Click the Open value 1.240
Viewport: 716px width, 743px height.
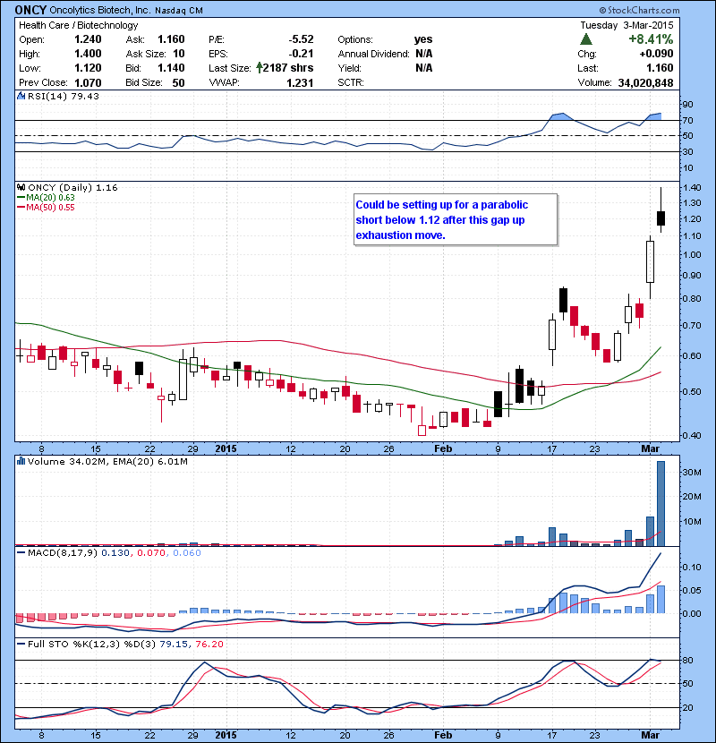[88, 39]
